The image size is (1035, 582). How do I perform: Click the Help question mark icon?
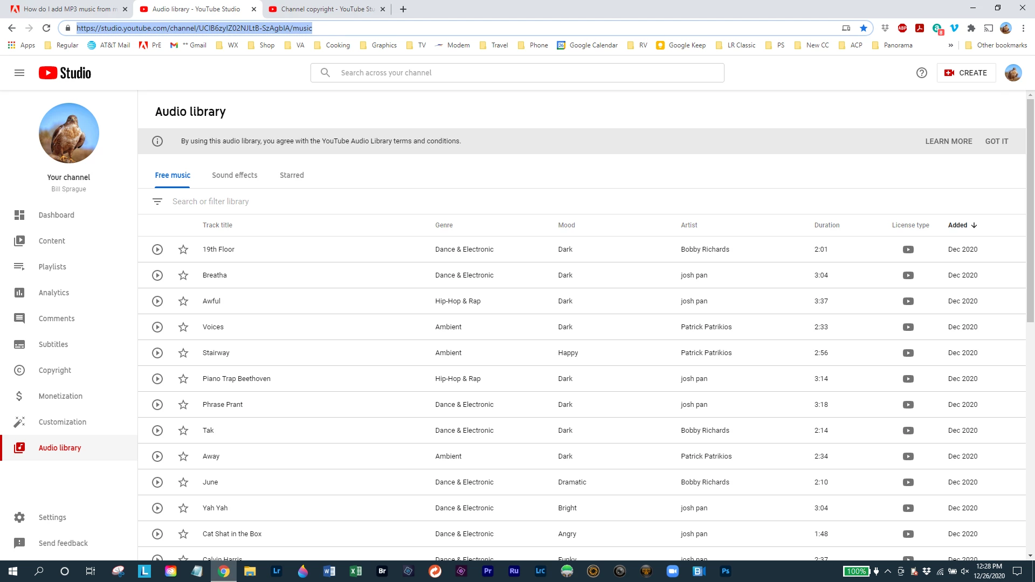tap(921, 73)
